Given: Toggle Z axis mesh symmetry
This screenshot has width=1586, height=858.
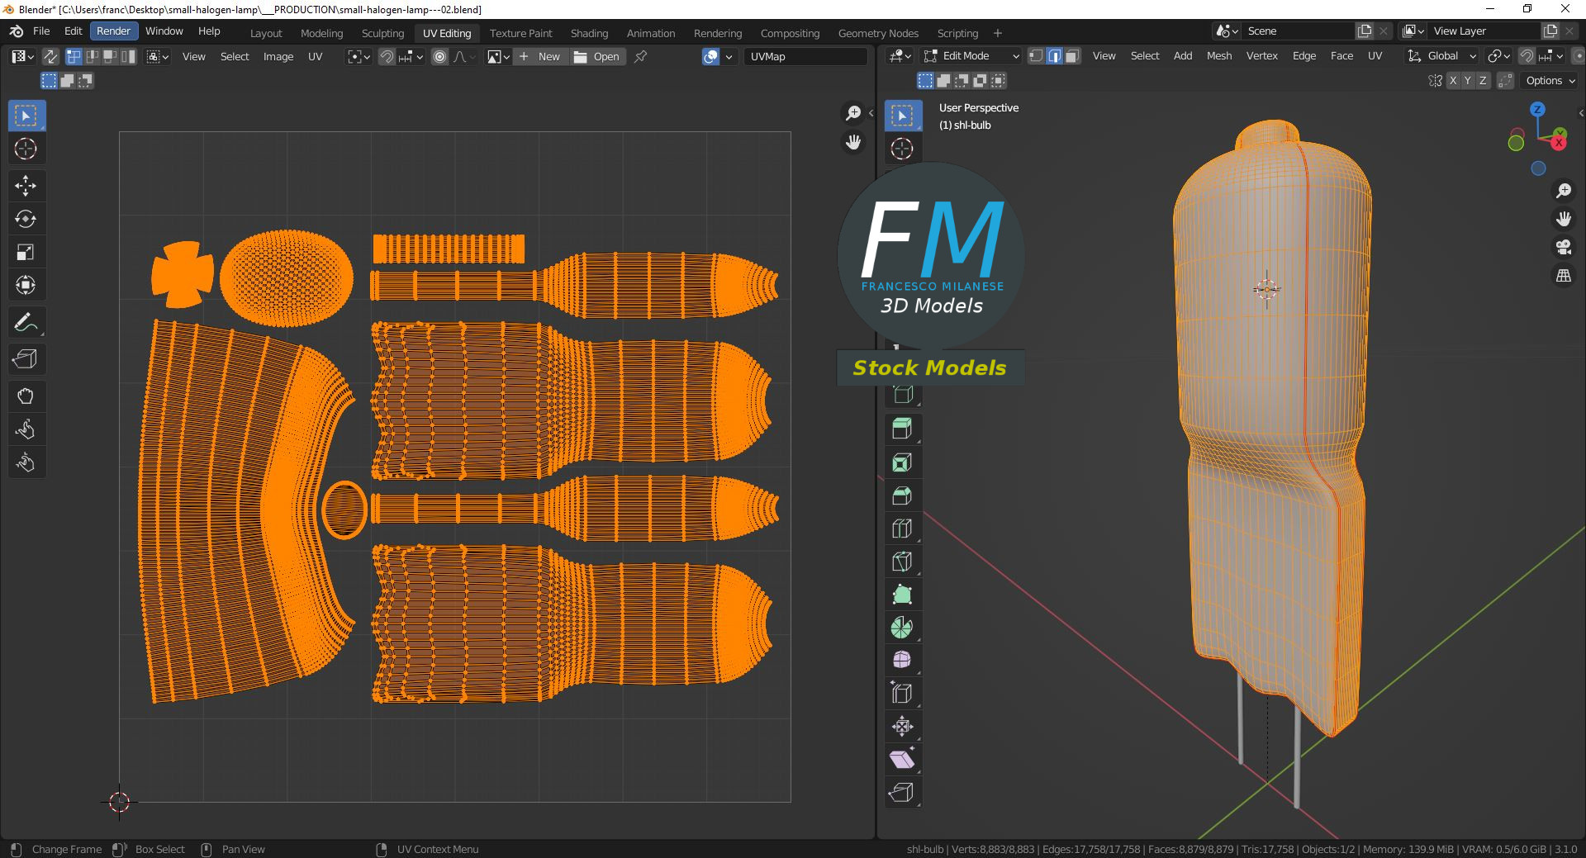Looking at the screenshot, I should pyautogui.click(x=1483, y=81).
